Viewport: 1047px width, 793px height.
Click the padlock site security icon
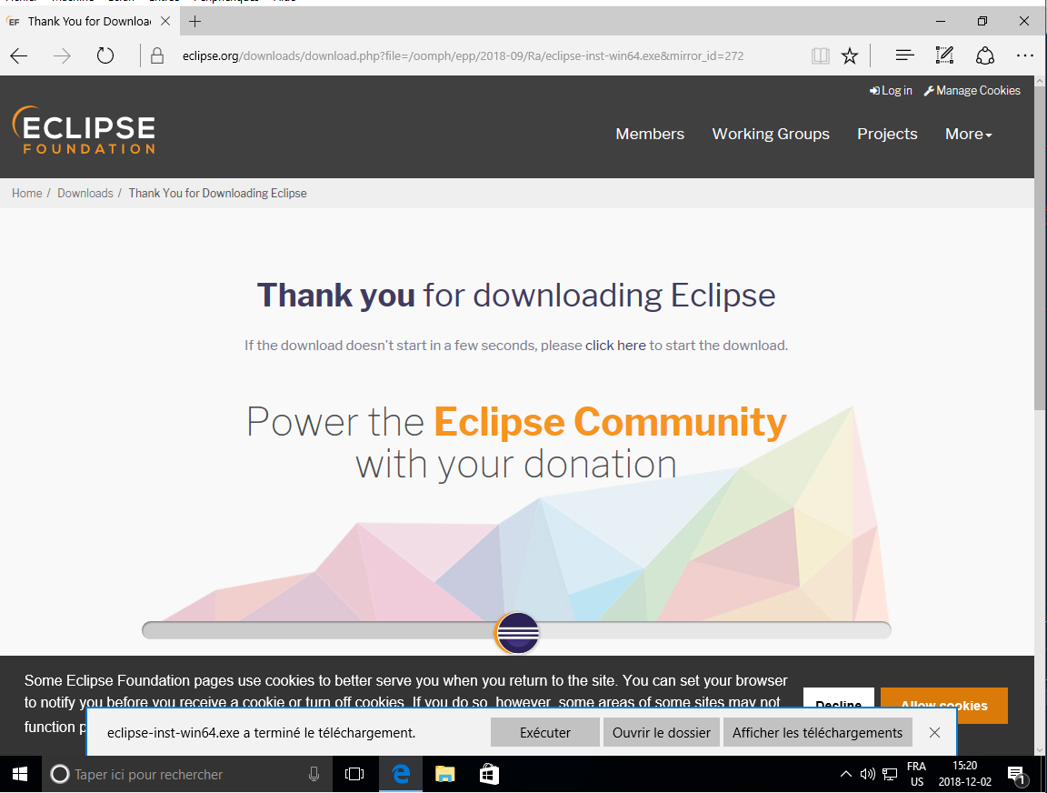[157, 55]
